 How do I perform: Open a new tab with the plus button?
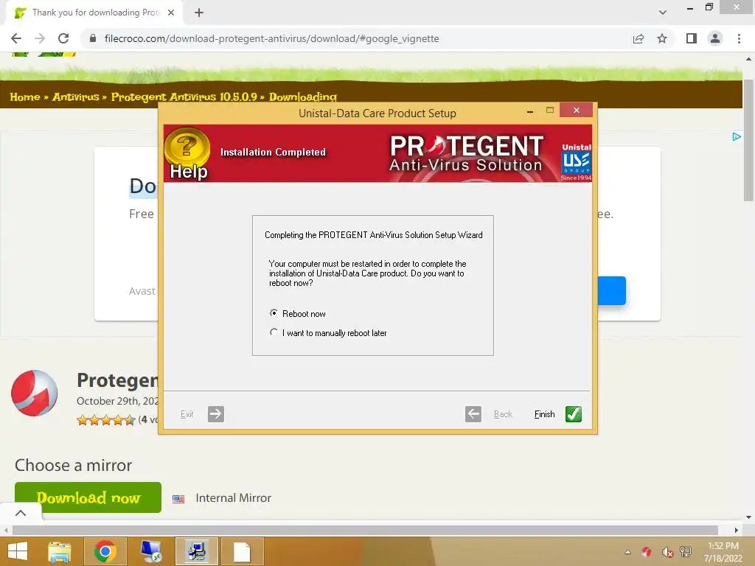coord(199,13)
